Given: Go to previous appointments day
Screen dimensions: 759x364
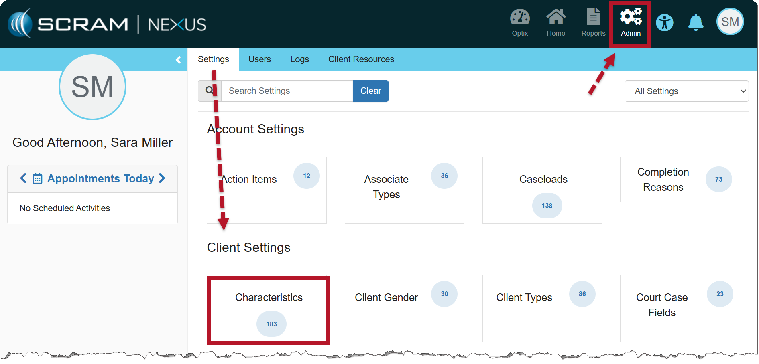Looking at the screenshot, I should [x=23, y=178].
